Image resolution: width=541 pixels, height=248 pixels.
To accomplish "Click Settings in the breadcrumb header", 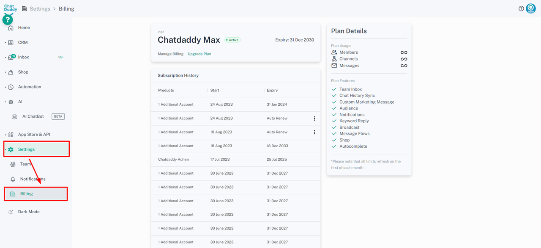I will coord(40,9).
